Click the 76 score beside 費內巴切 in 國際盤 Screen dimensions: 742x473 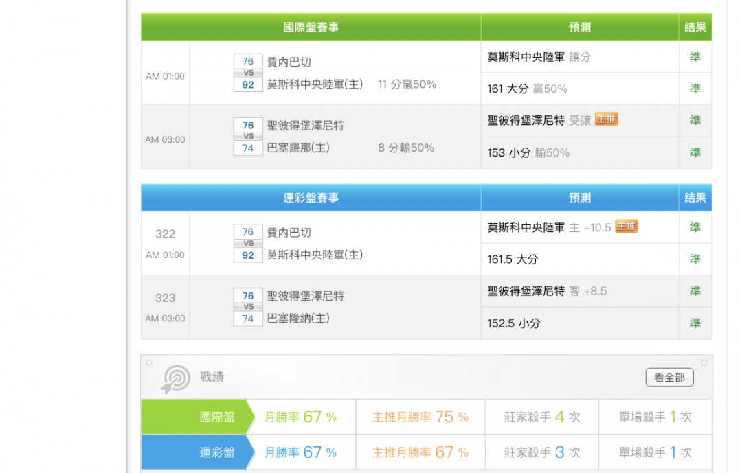pos(248,61)
